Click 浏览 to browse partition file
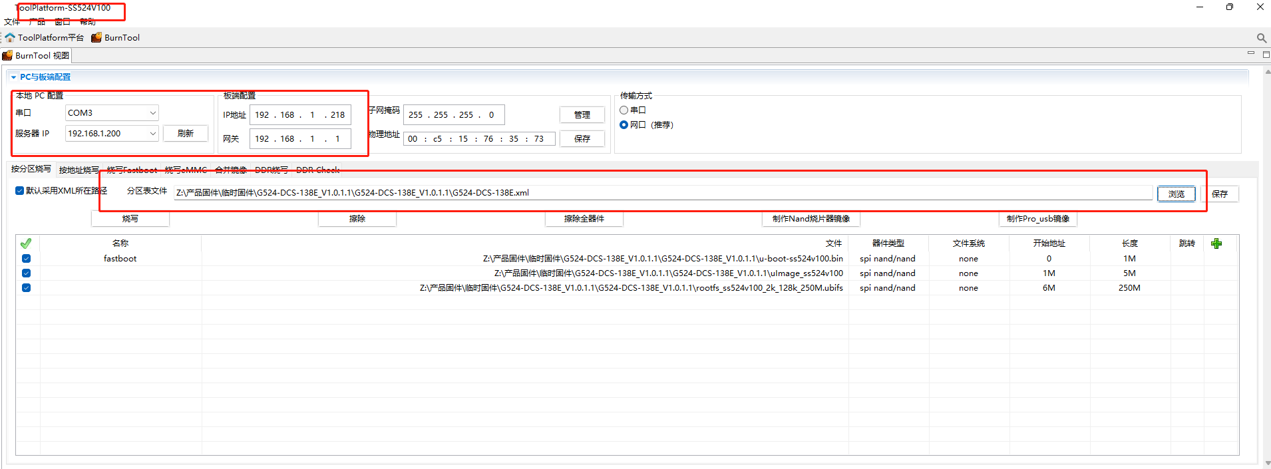The width and height of the screenshot is (1271, 469). [1177, 194]
